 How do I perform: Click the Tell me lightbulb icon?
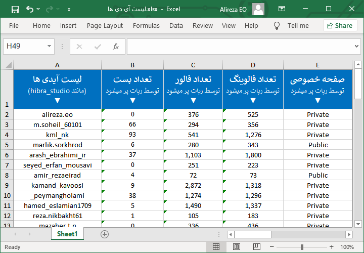pos(277,26)
